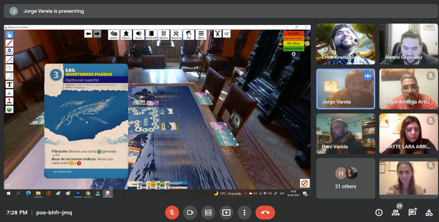Click Edgardo Vega's video tile

point(409,89)
